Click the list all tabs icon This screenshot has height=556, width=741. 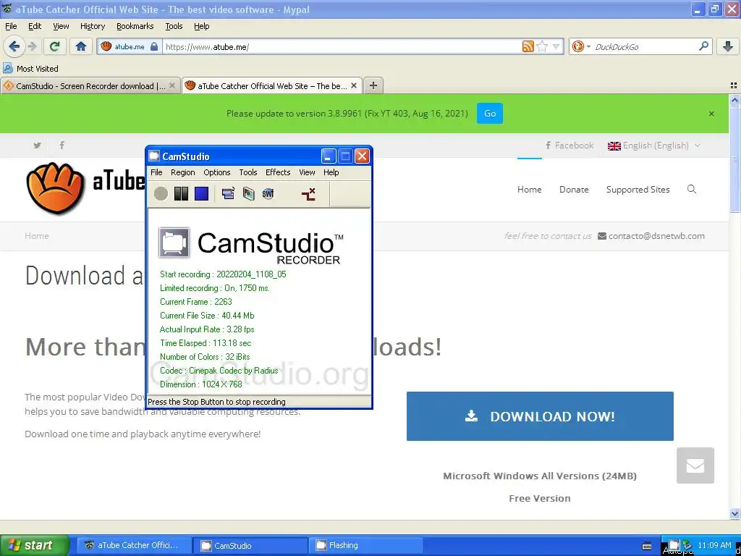point(734,85)
